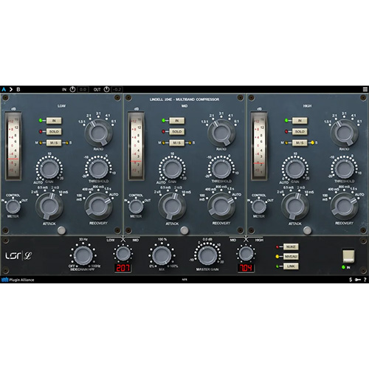Click the dollar sign license icon
Viewport: 369px width, 369px height.
[351, 280]
